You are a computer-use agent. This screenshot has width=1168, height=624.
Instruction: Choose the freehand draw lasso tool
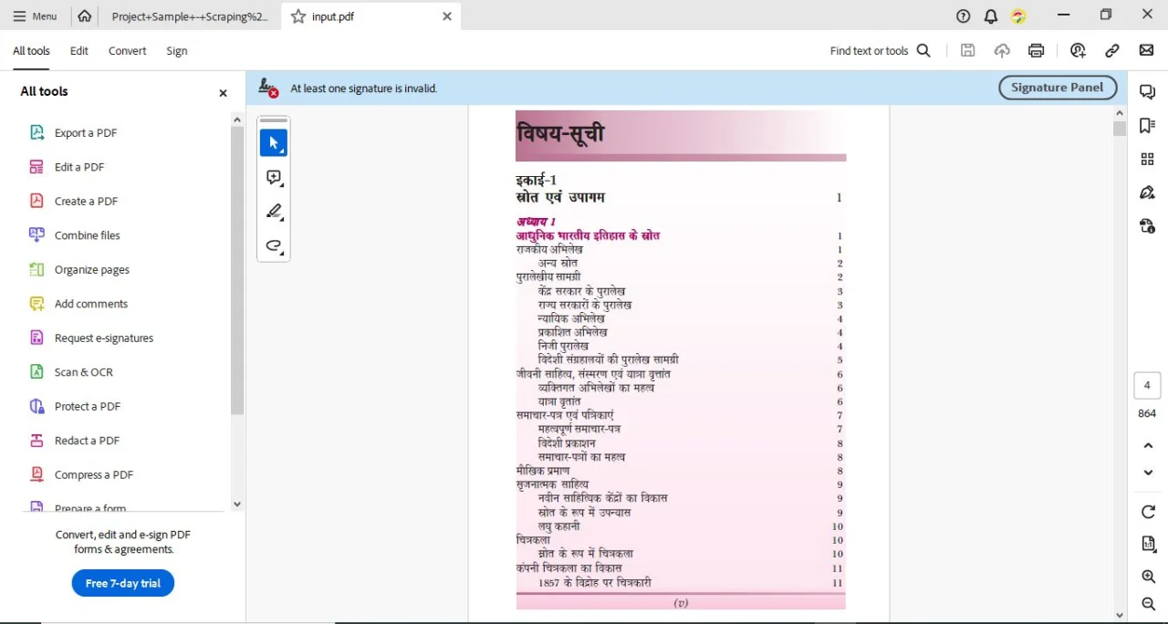pyautogui.click(x=274, y=245)
